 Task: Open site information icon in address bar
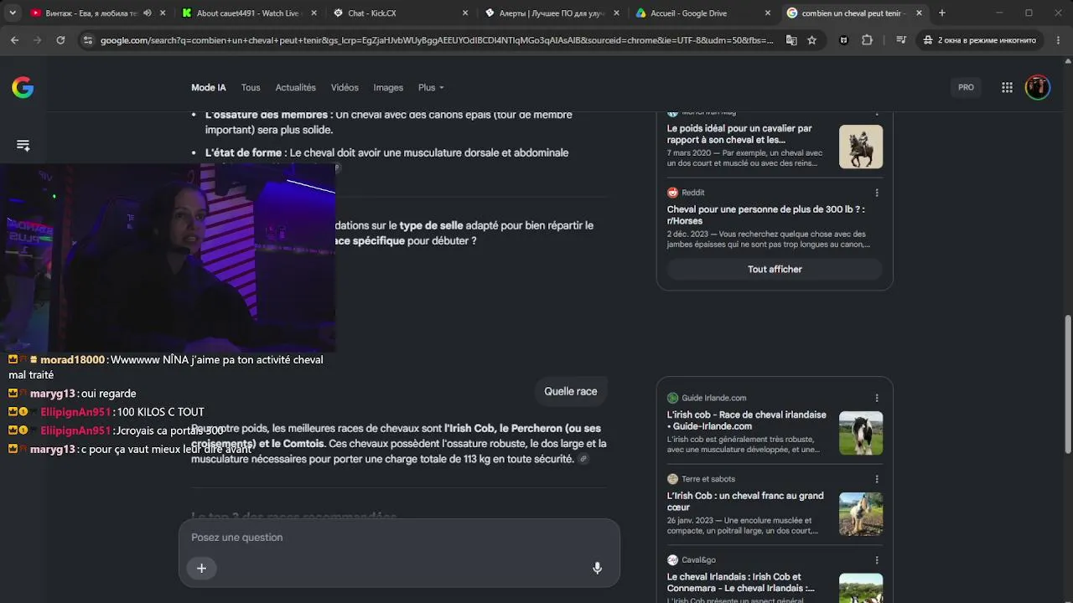[88, 40]
